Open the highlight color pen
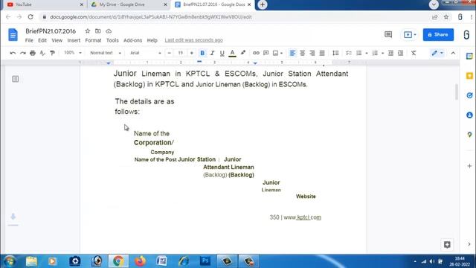The height and width of the screenshot is (268, 476). click(243, 53)
